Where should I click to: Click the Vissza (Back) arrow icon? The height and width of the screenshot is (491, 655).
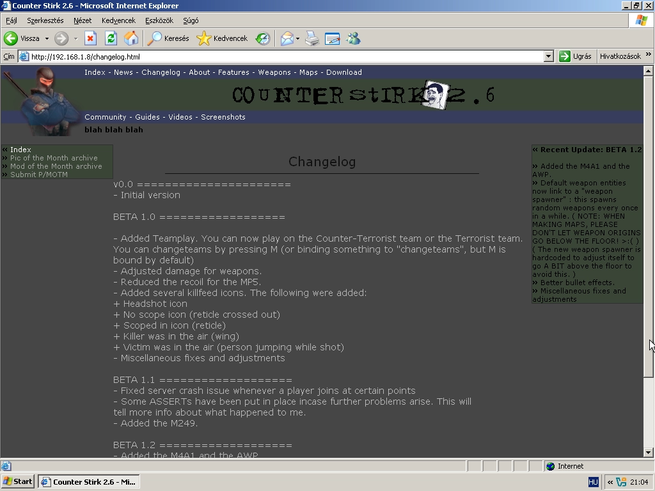point(11,38)
